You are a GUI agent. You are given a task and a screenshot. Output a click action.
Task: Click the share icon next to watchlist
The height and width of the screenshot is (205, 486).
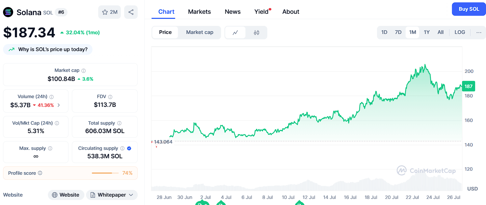pos(131,12)
